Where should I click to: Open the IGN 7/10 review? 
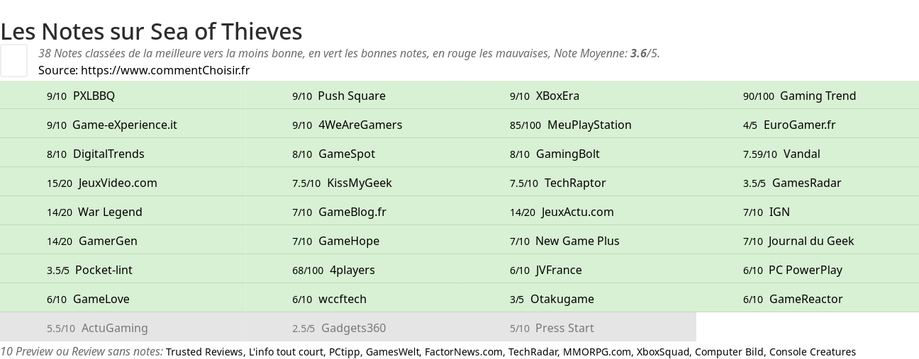tap(779, 212)
